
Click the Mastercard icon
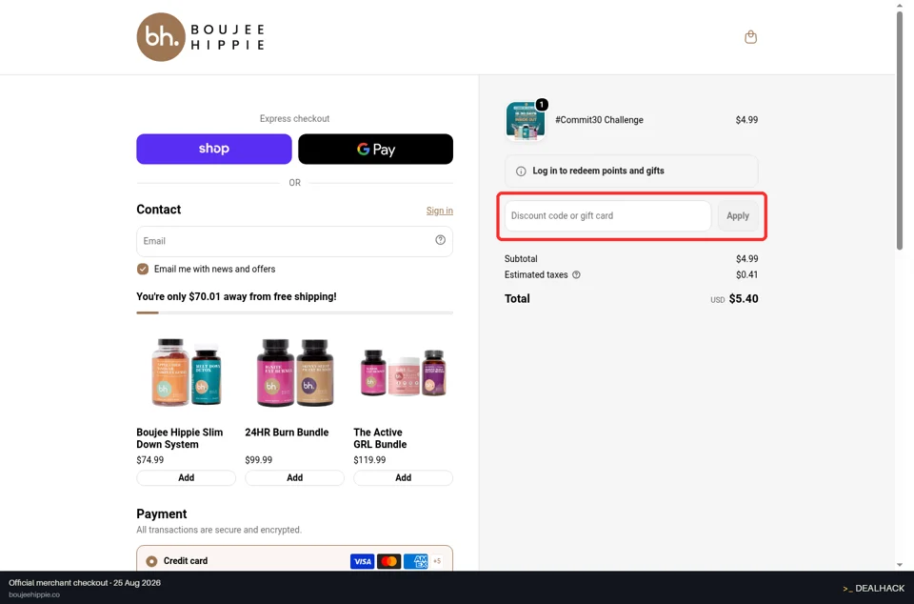(x=388, y=561)
